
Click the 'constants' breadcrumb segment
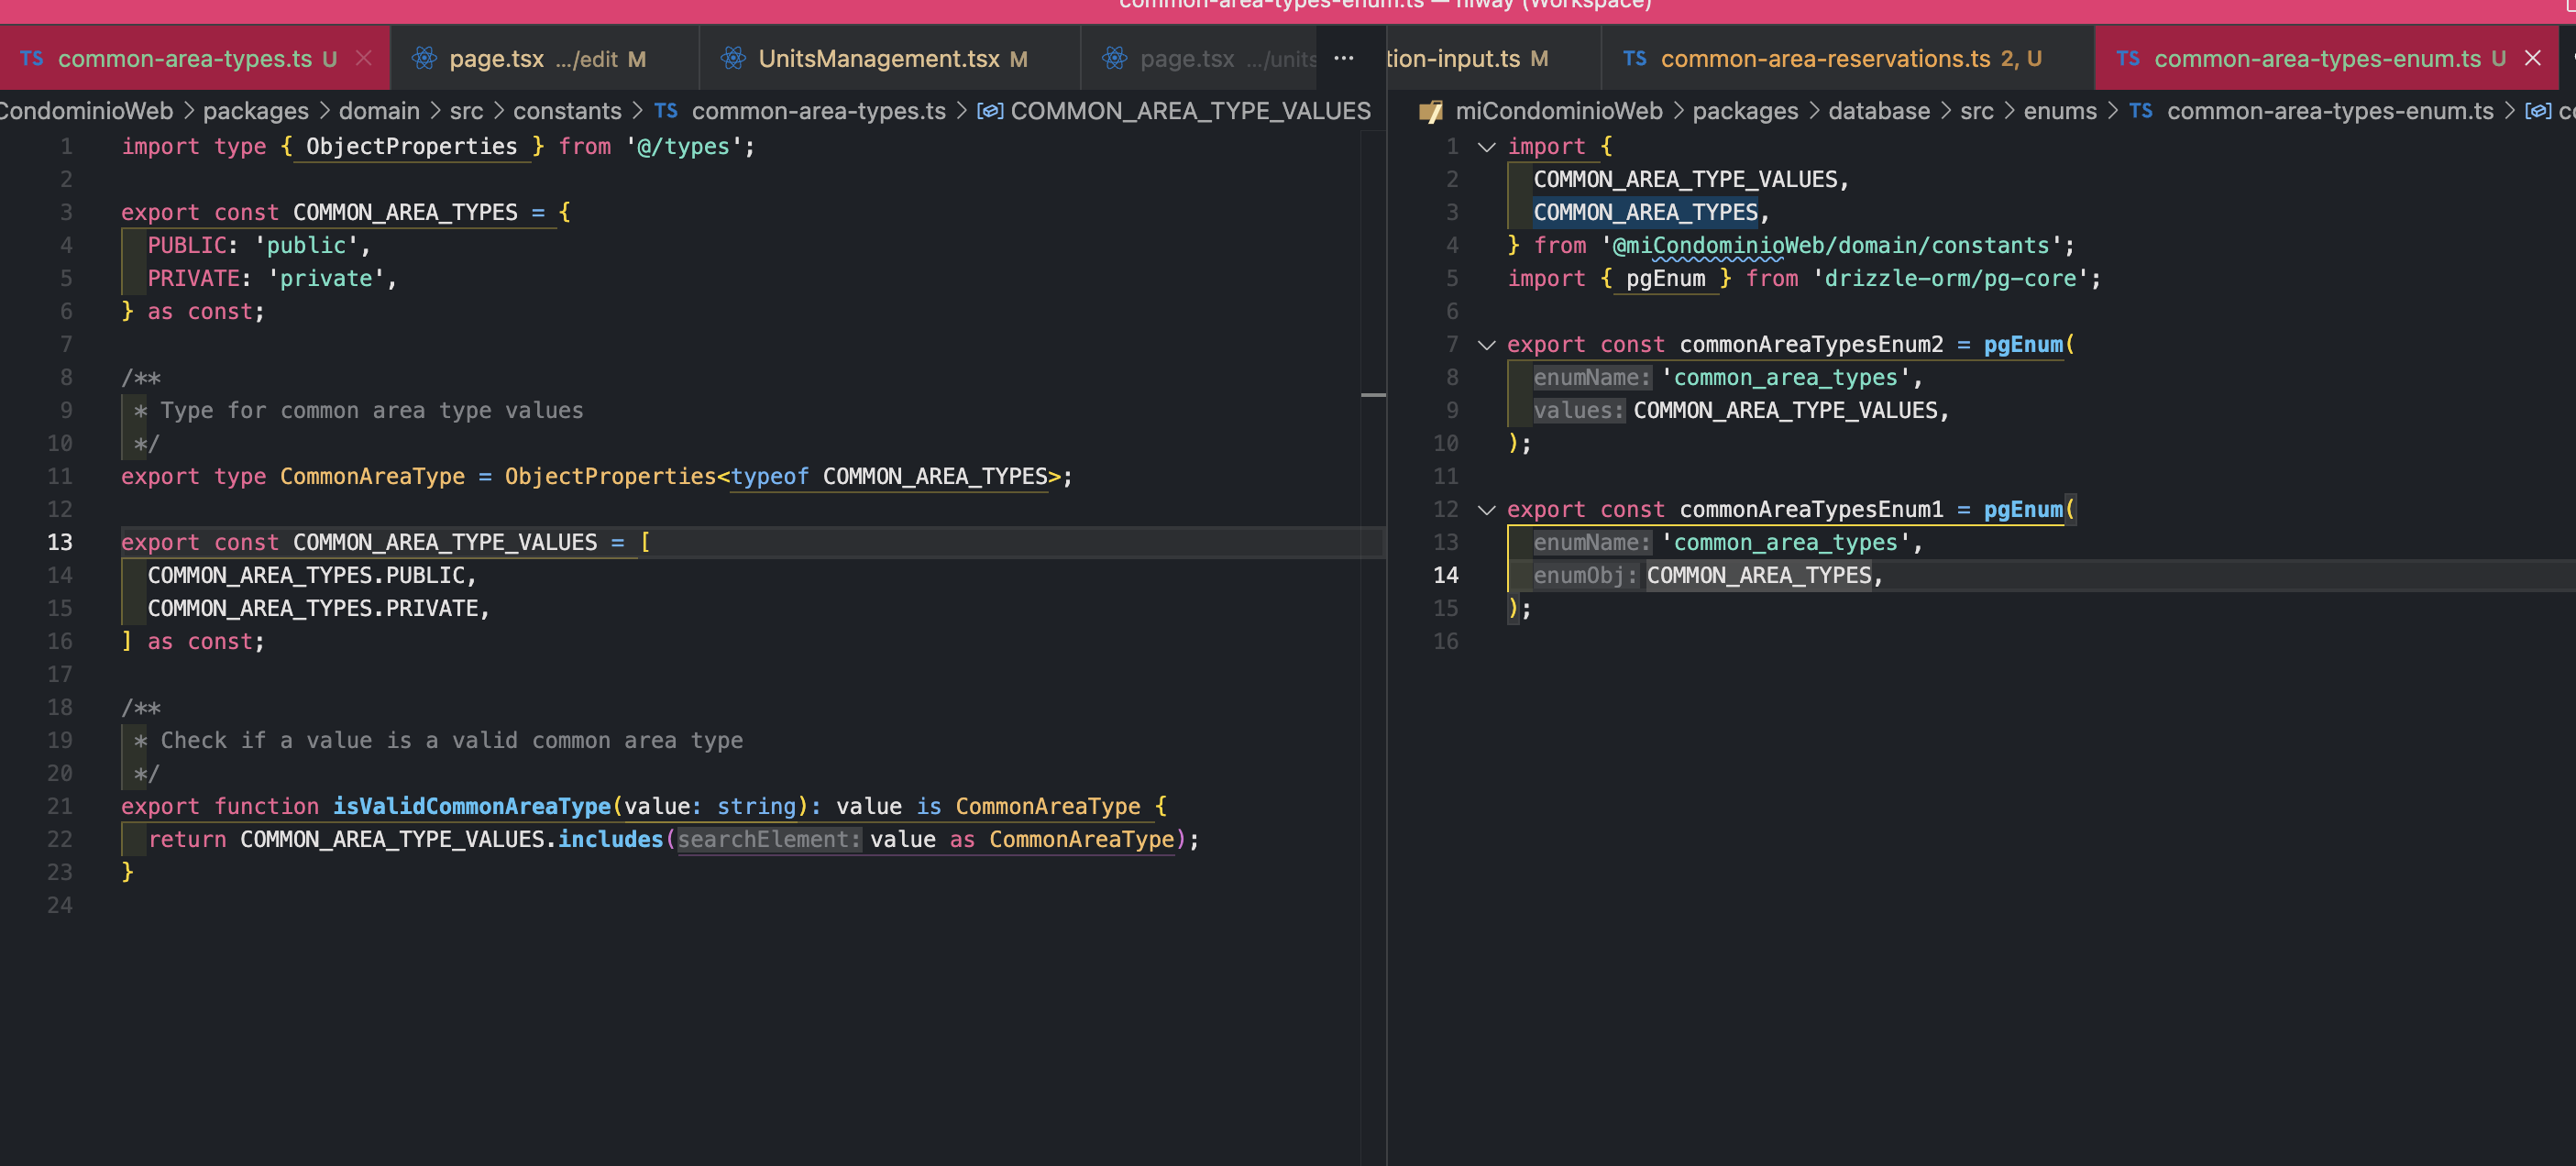(x=567, y=111)
